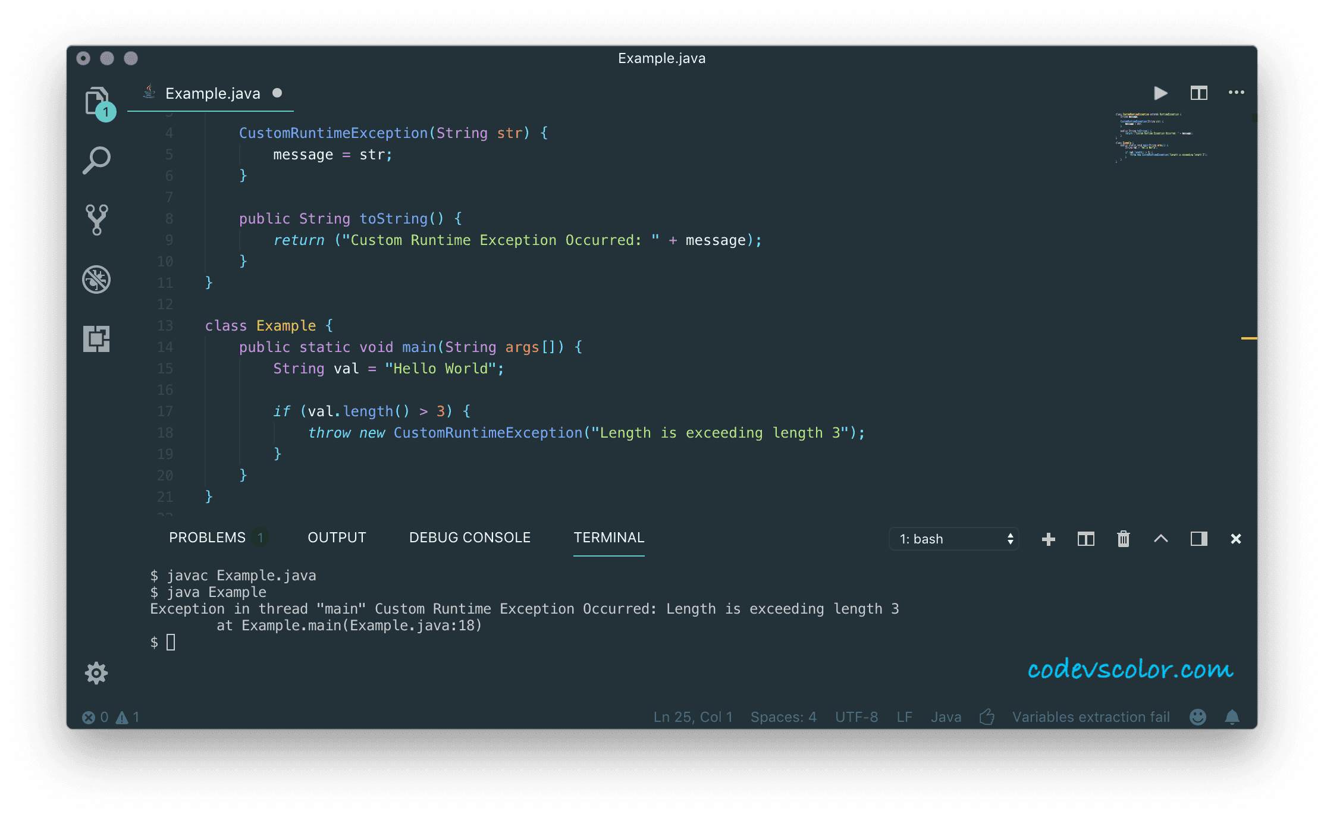Toggle feedback smiley in status bar
Image resolution: width=1324 pixels, height=817 pixels.
(1197, 717)
